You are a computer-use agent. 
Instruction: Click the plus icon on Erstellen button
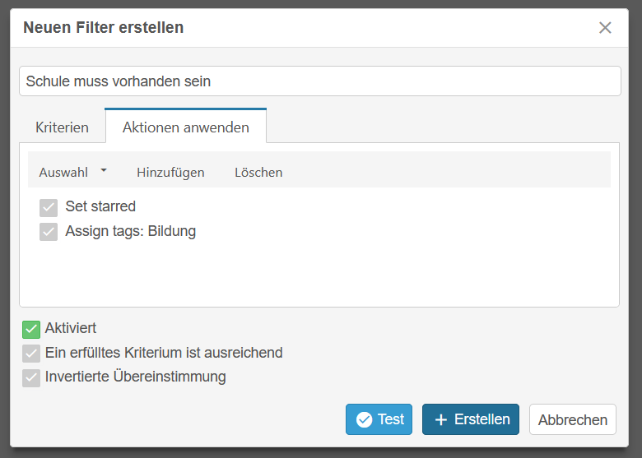tap(440, 419)
